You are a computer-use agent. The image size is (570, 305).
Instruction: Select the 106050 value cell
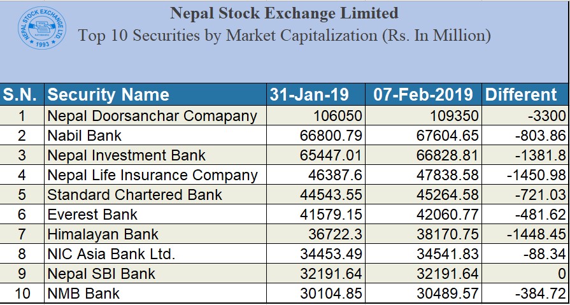[x=316, y=116]
